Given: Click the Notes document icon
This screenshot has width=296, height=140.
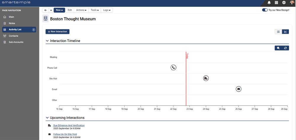Looking at the screenshot, I should 5,23.
